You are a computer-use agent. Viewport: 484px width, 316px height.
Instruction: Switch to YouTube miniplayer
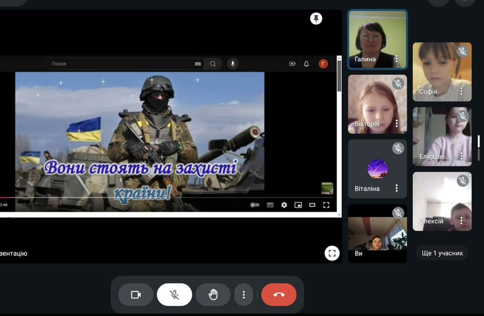pos(298,205)
